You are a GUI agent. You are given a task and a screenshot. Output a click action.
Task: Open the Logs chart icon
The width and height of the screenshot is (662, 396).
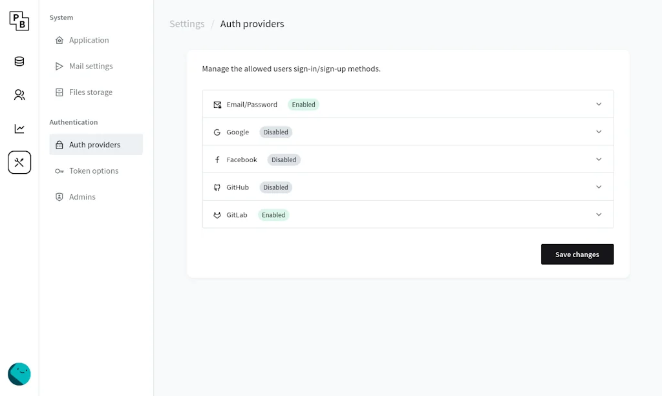point(19,128)
